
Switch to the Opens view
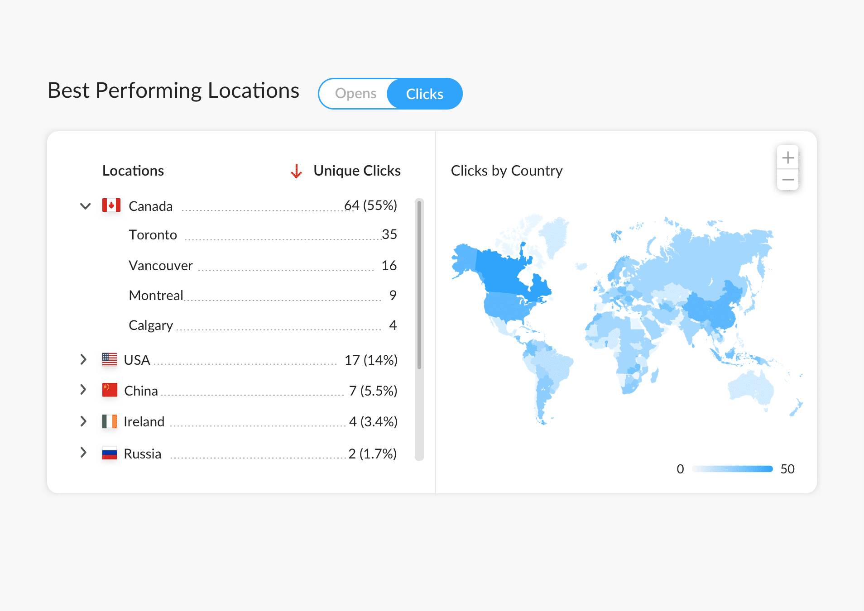(355, 94)
